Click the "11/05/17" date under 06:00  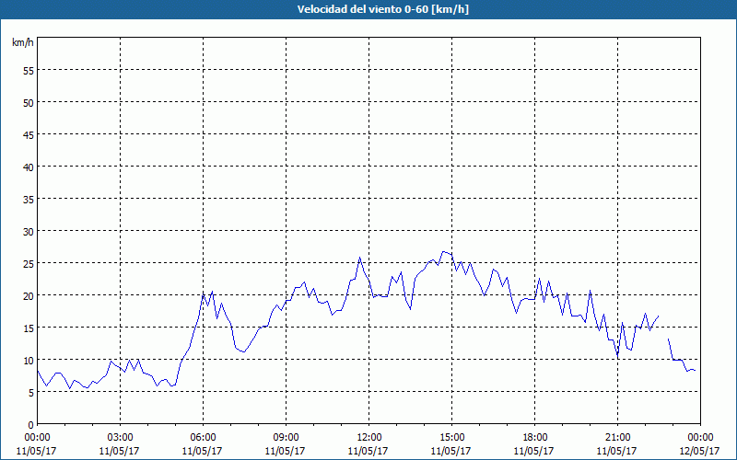(x=202, y=451)
